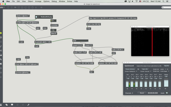This screenshot has width=171, height=107.
Task: Click Open a file button in Quickrecord
Action: click(x=145, y=69)
